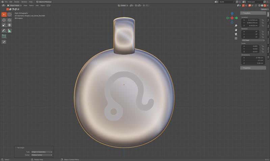The width and height of the screenshot is (270, 161).
Task: Toggle the Rotation X lock
Action: point(263,32)
